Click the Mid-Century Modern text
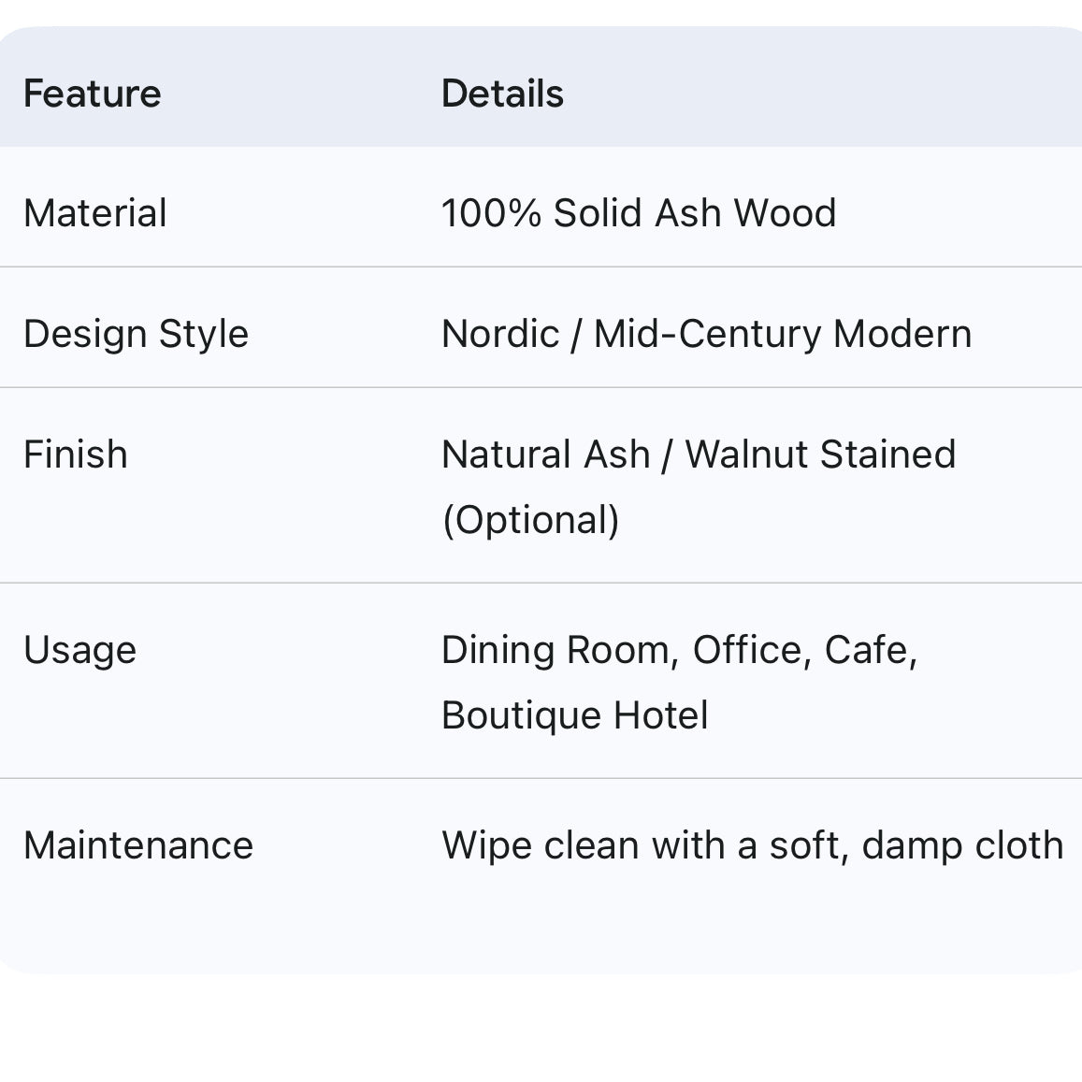Screen dimensions: 1082x1082 [x=783, y=334]
